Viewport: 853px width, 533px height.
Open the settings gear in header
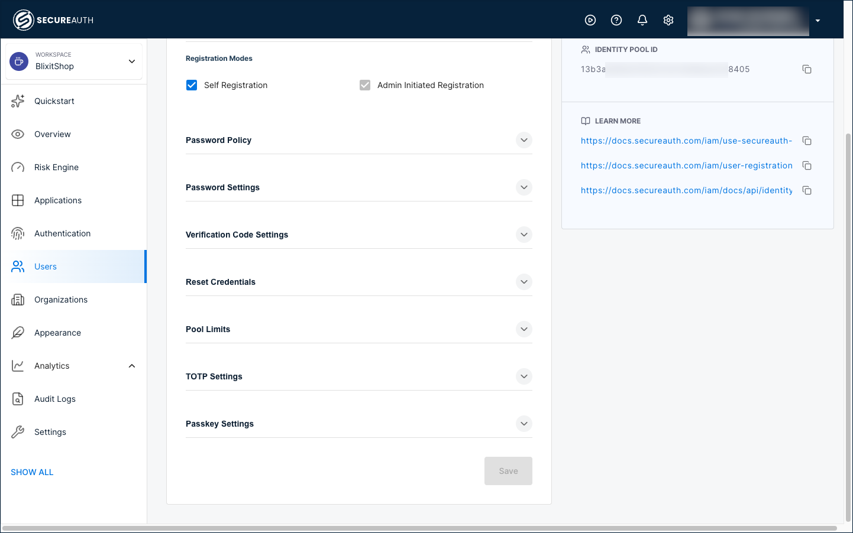pyautogui.click(x=668, y=20)
